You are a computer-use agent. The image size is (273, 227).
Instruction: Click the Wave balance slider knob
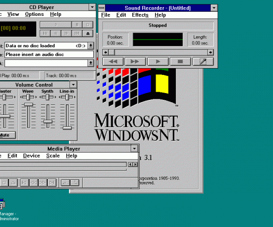coord(28,97)
